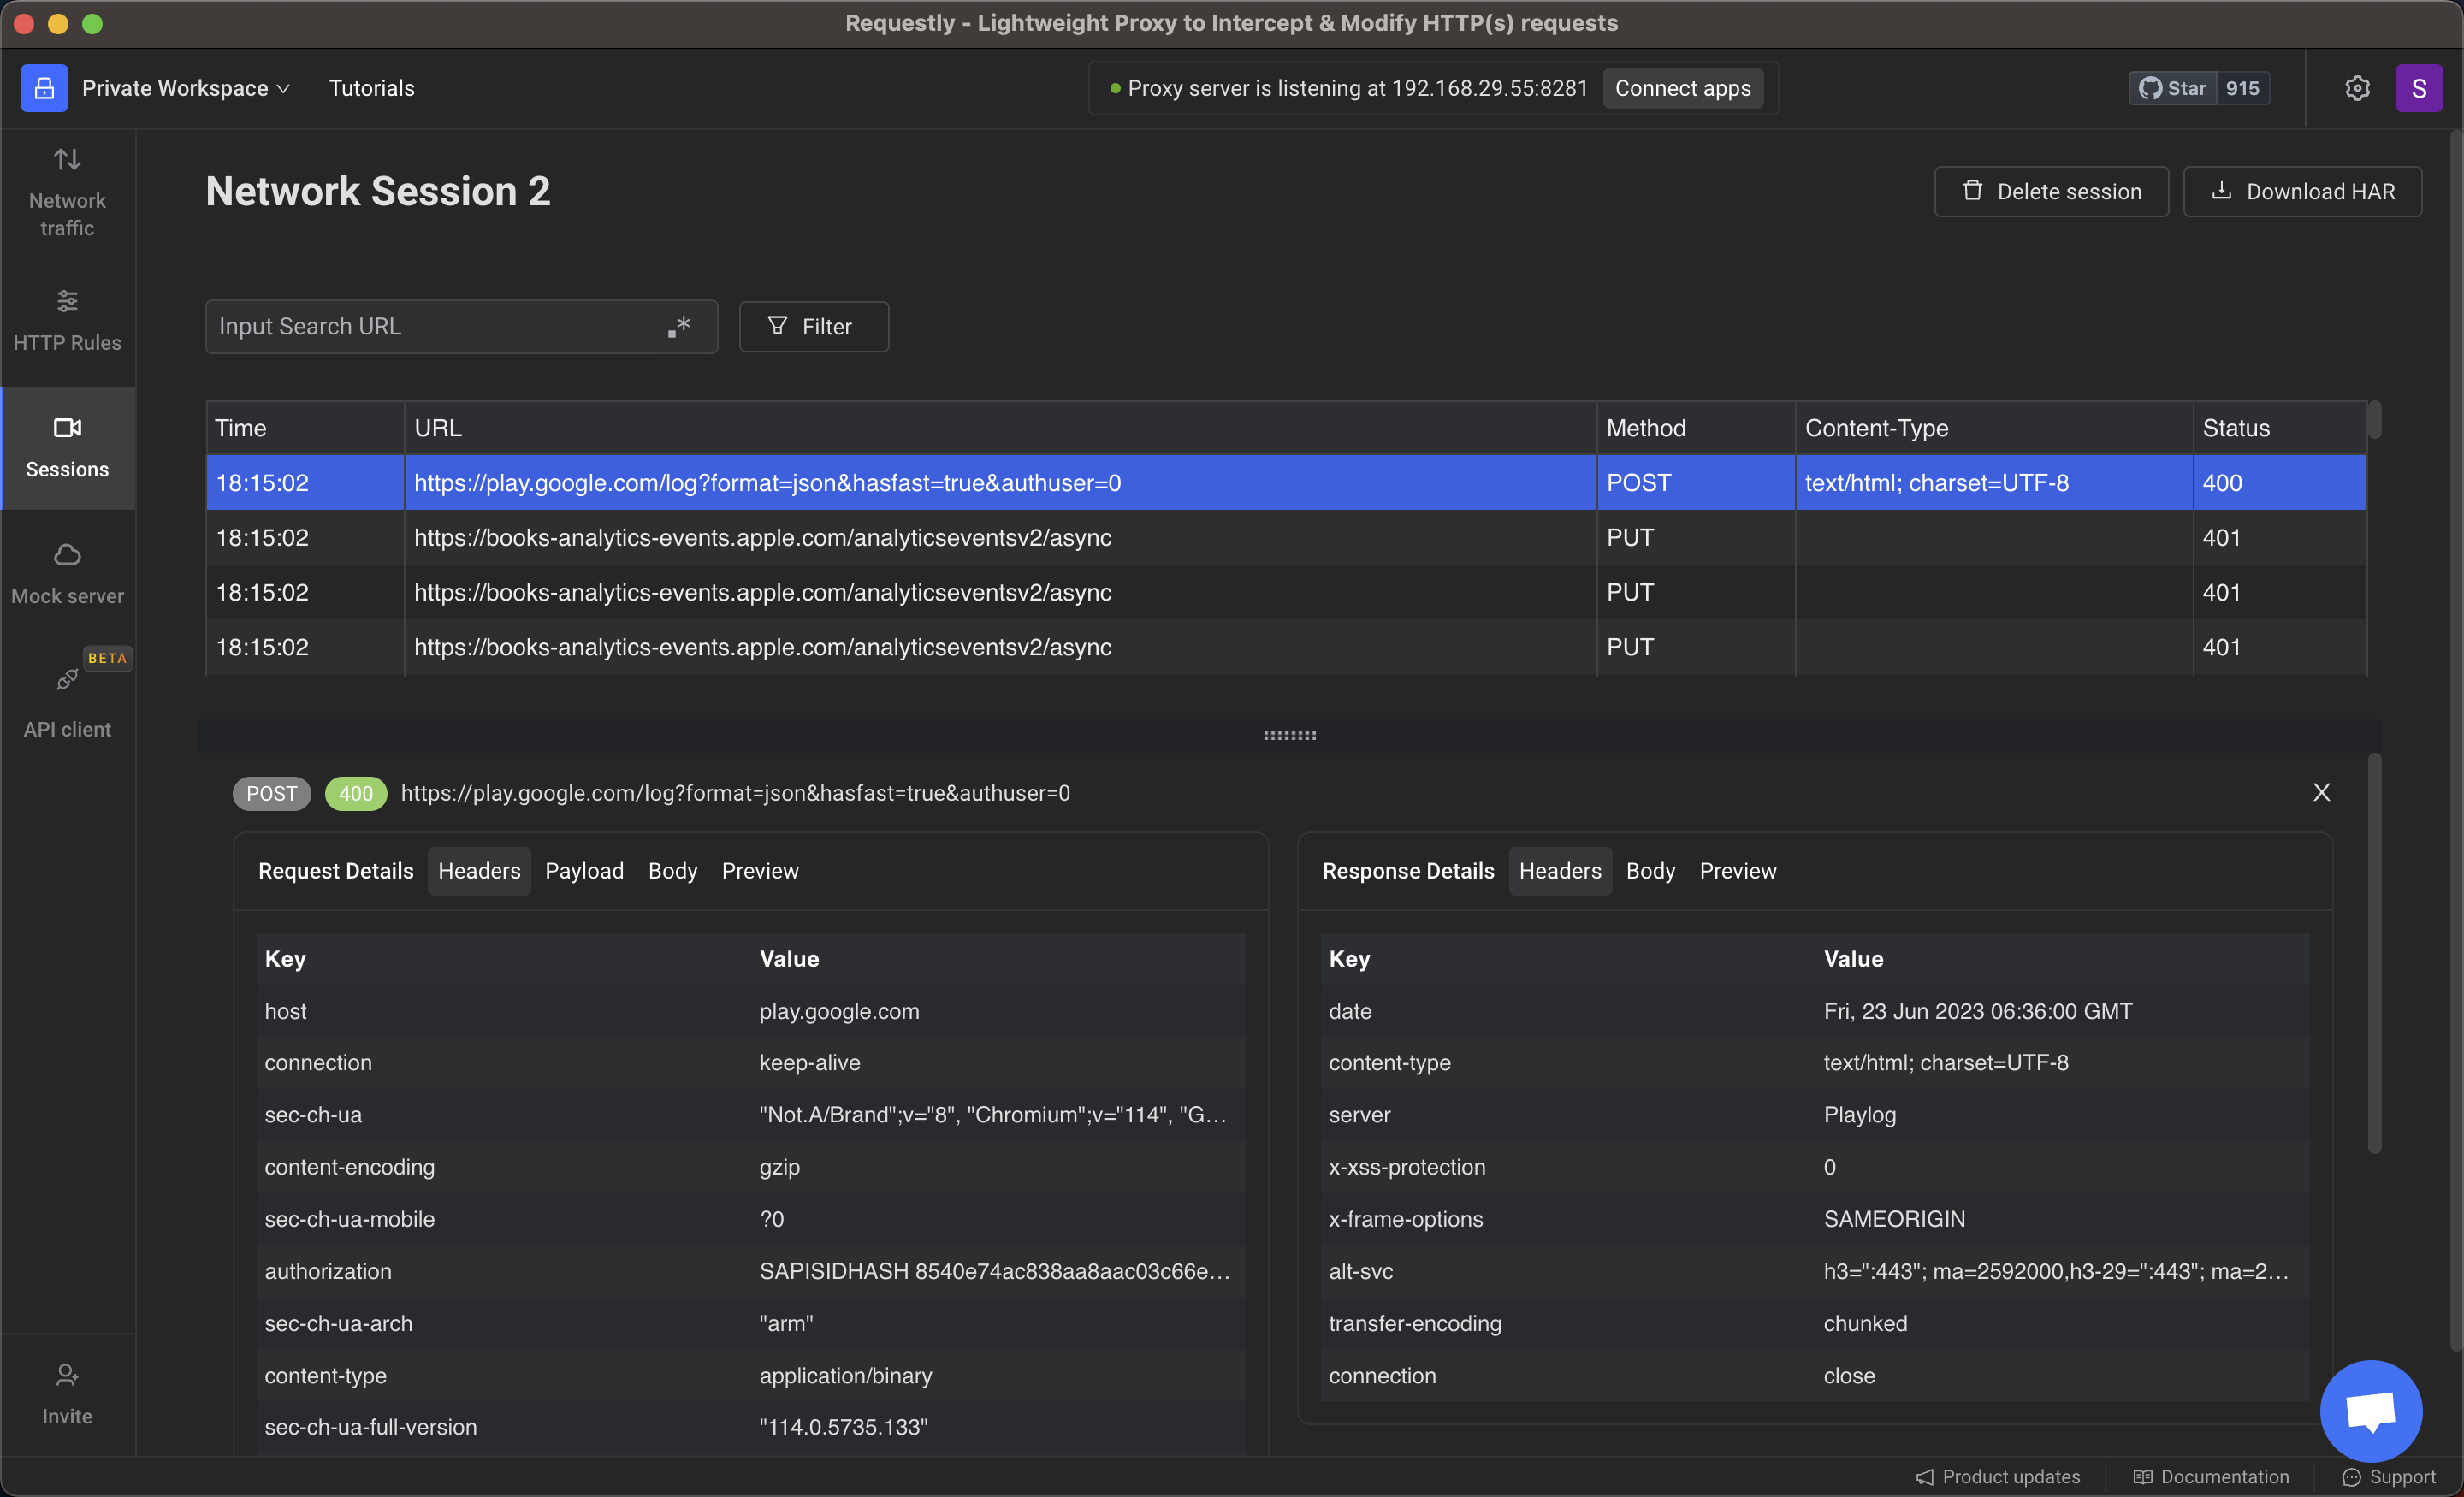Open the Sessions section
2464x1497 pixels.
coord(67,447)
